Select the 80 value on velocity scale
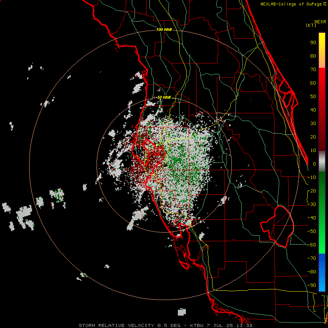The height and width of the screenshot is (328, 328). pyautogui.click(x=313, y=56)
